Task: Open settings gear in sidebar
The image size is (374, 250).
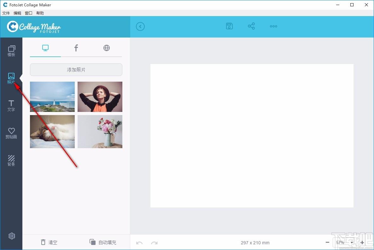Action: (12, 236)
